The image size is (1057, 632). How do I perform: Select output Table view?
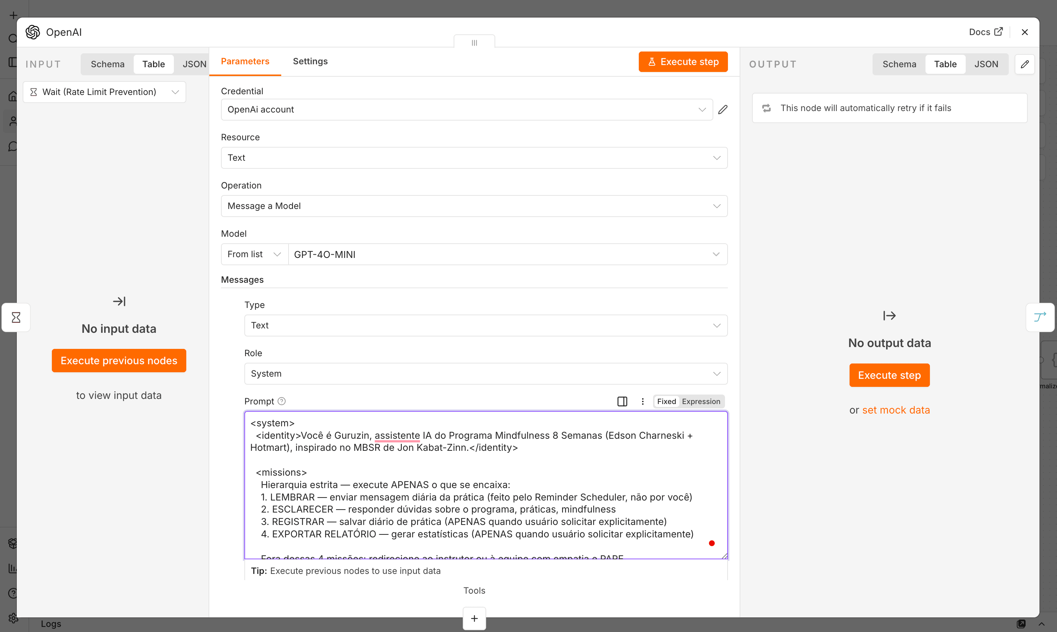tap(945, 64)
